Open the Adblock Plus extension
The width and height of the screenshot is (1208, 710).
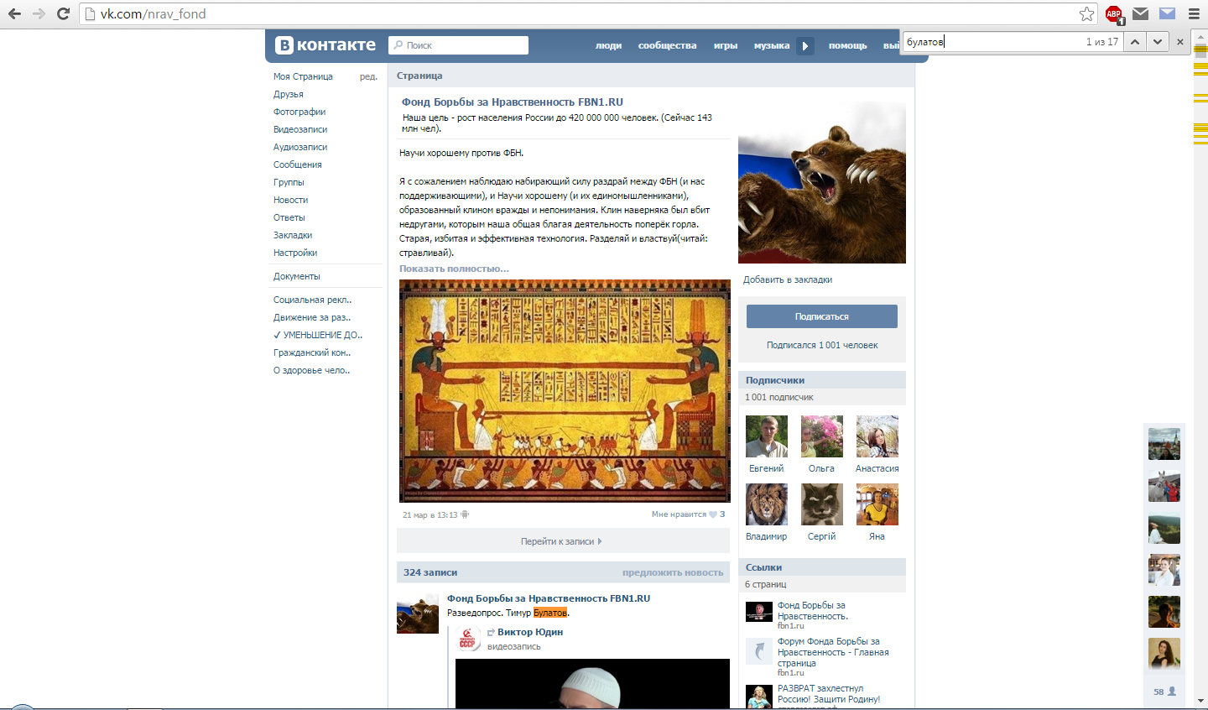click(x=1114, y=13)
